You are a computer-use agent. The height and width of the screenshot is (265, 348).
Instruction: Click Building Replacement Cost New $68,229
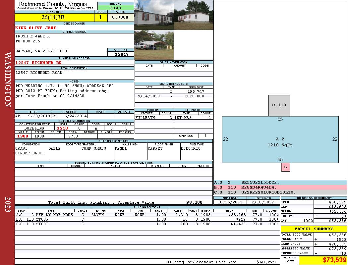266,262
